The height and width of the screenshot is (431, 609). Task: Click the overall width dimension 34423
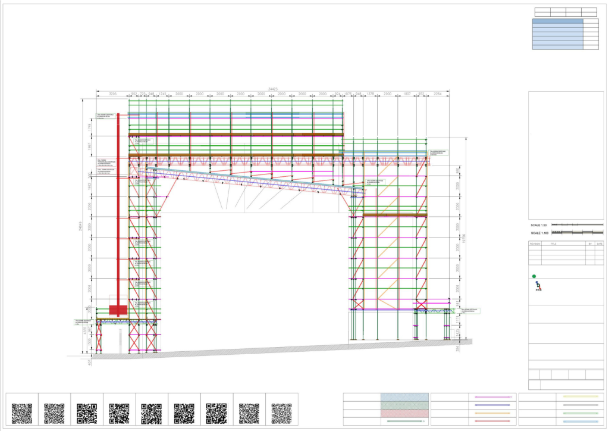273,89
